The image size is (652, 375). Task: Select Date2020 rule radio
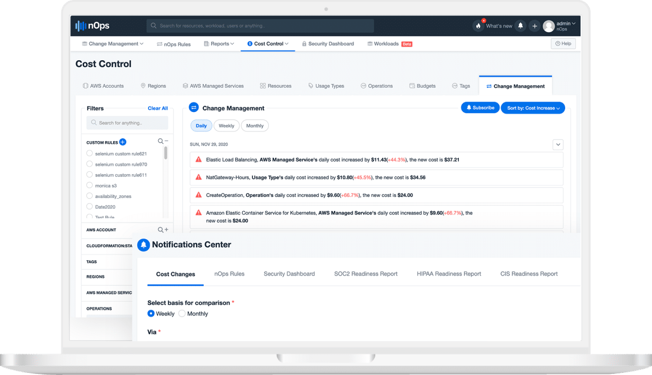89,207
